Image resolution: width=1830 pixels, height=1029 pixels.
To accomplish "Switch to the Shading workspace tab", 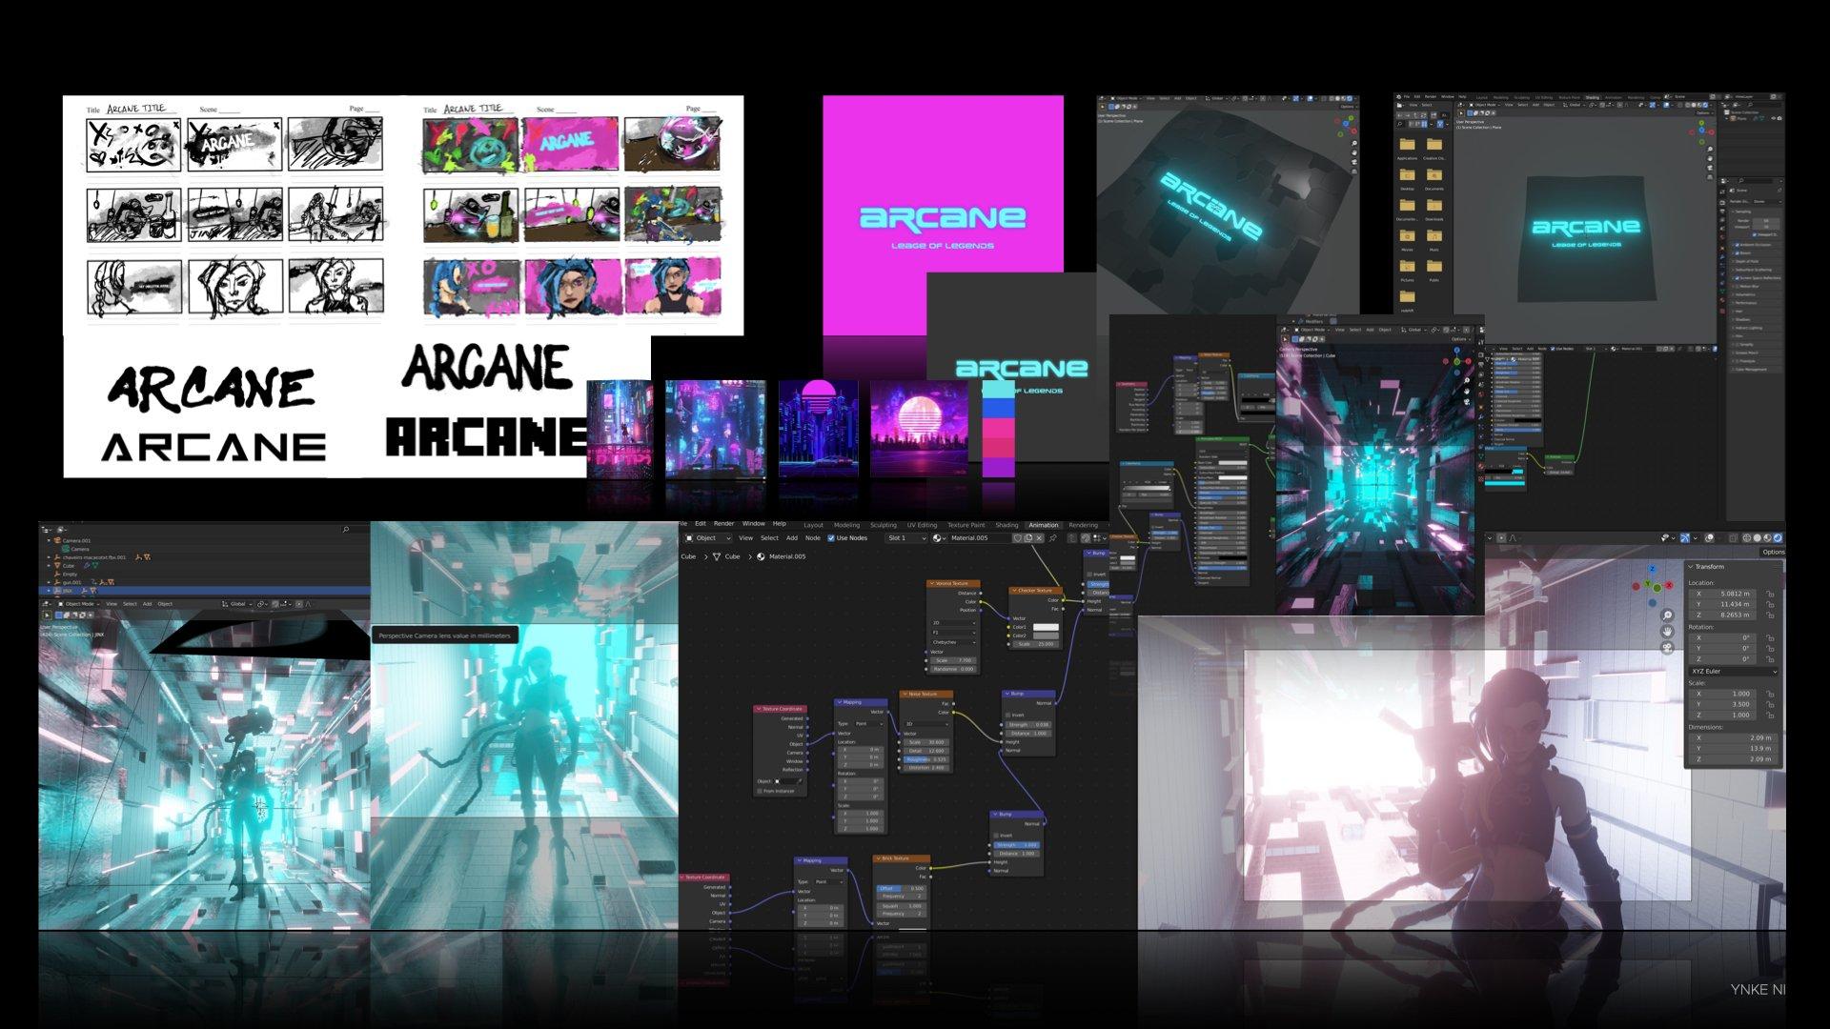I will click(x=1006, y=525).
